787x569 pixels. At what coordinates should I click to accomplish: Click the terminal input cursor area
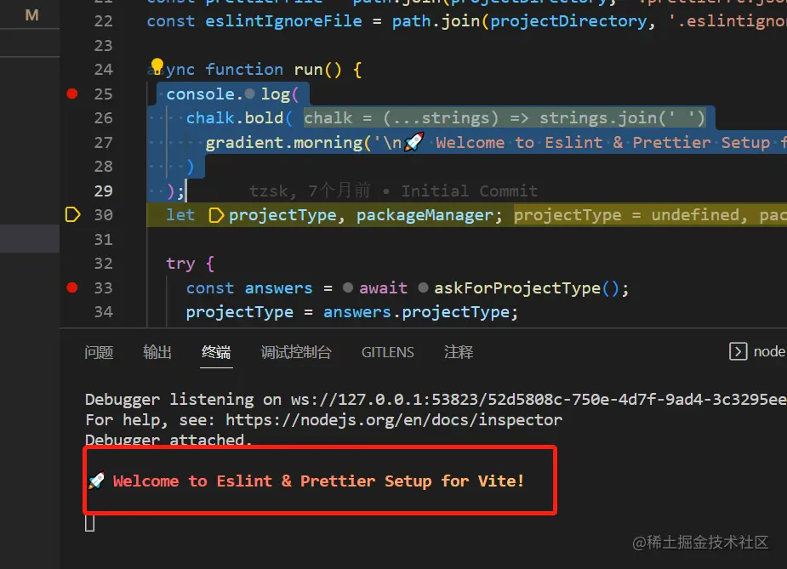tap(89, 522)
